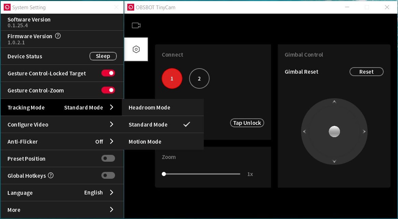Click the Connect panel heading

(172, 55)
